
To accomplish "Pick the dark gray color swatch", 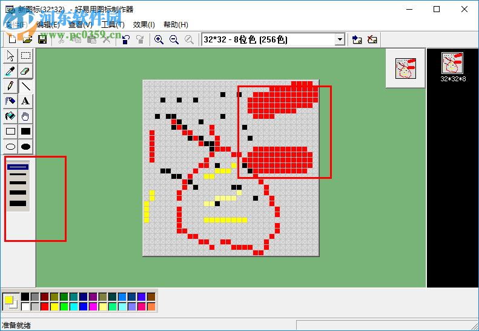I will 35,296.
